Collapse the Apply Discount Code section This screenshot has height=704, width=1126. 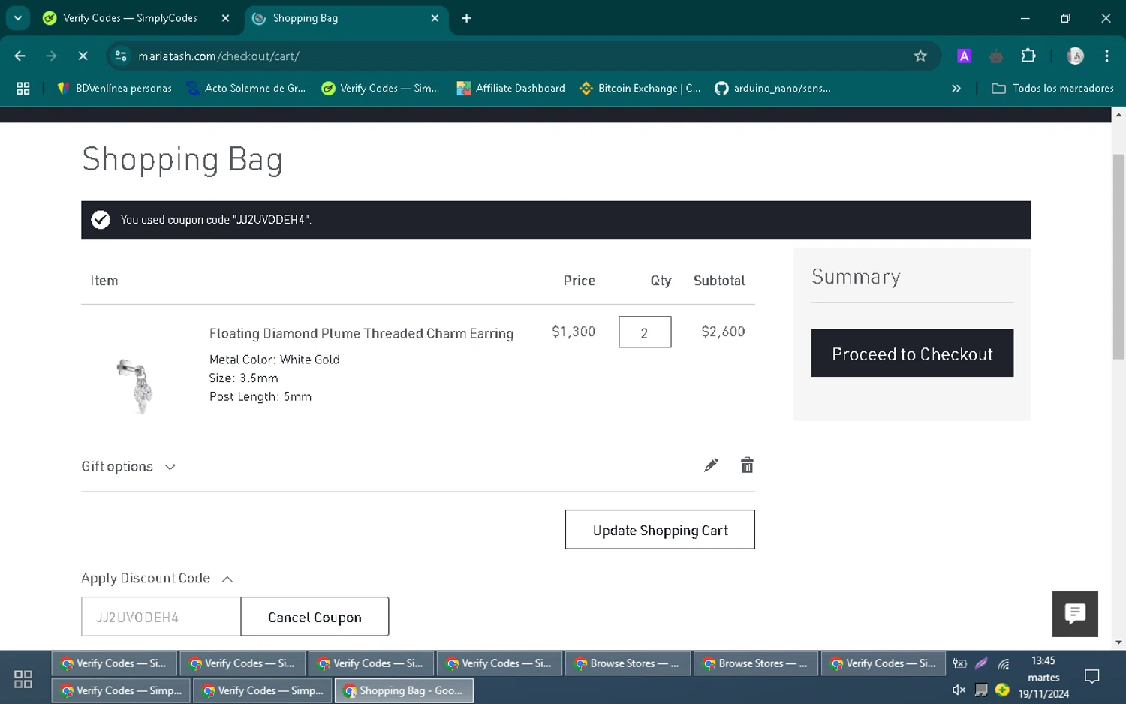(157, 579)
